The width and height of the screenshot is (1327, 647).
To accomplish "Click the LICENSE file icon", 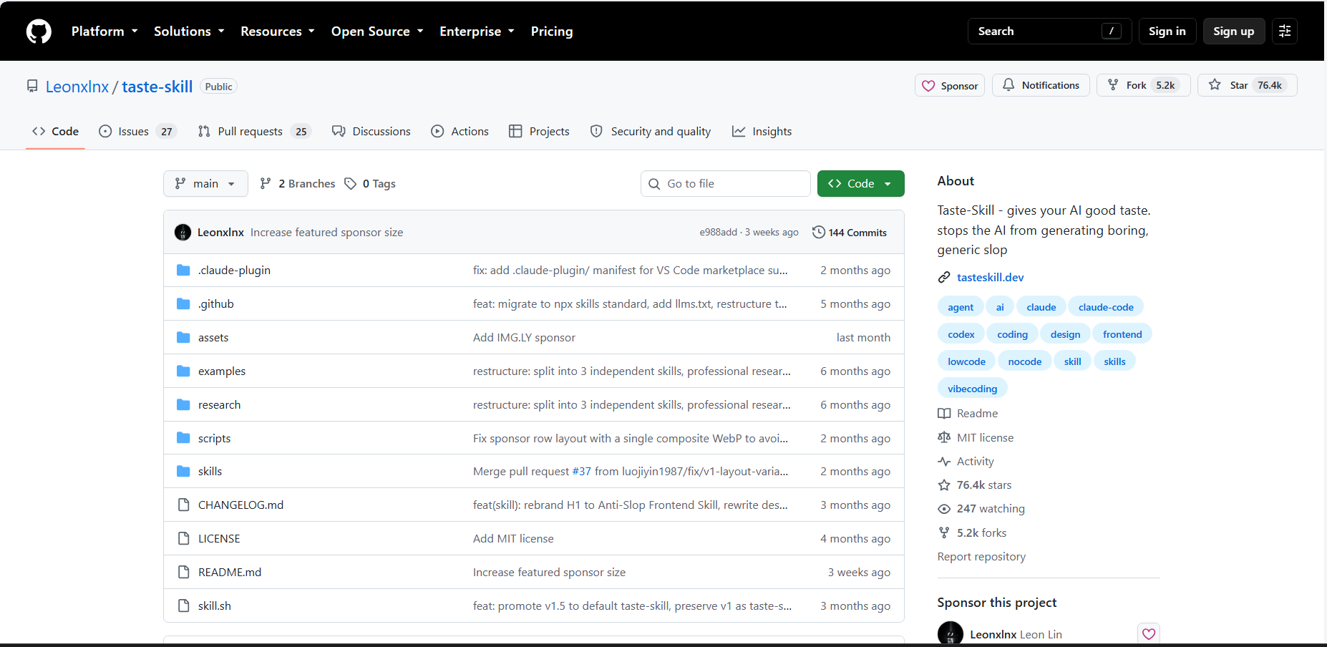I will click(x=183, y=538).
